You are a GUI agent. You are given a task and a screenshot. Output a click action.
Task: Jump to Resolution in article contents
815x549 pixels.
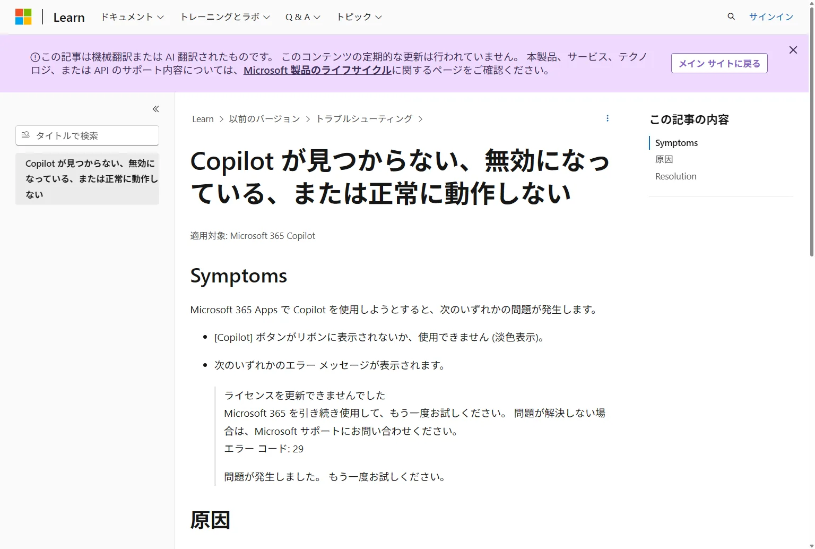point(675,176)
